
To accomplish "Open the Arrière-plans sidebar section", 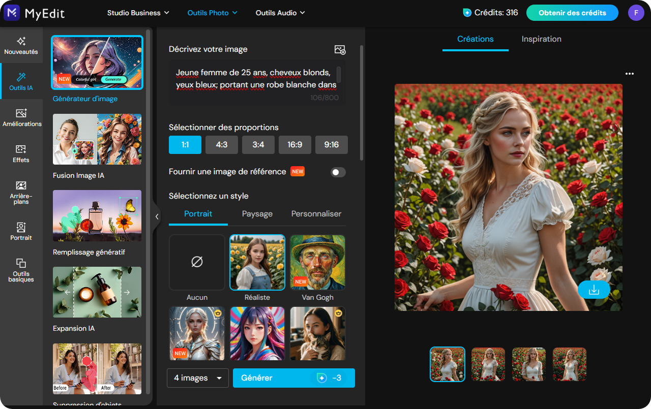I will 21,193.
